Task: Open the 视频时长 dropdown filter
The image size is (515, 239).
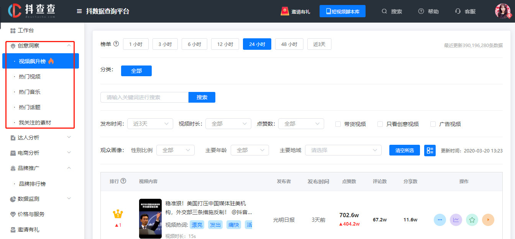Action: pyautogui.click(x=228, y=124)
